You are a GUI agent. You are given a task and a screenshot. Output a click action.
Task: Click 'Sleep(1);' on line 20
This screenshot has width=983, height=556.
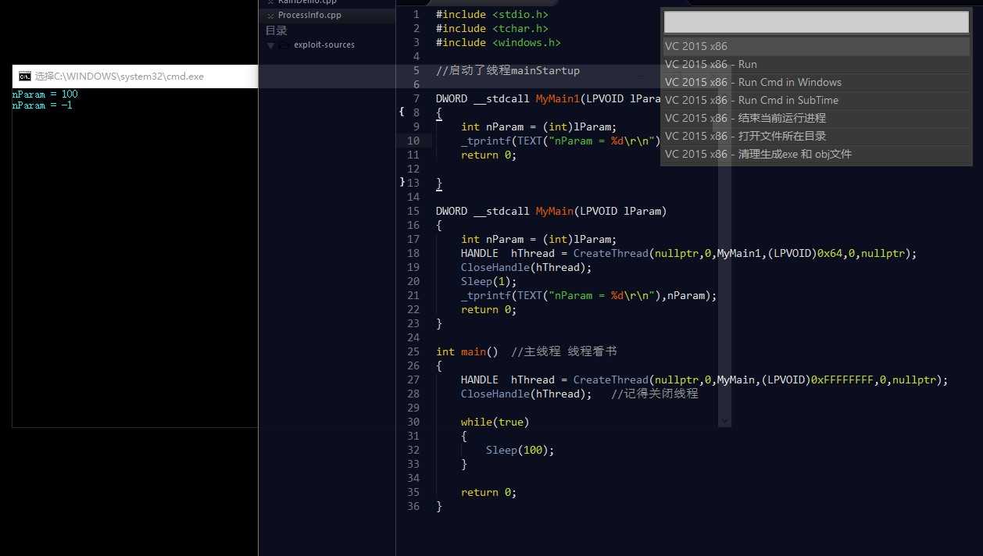489,281
